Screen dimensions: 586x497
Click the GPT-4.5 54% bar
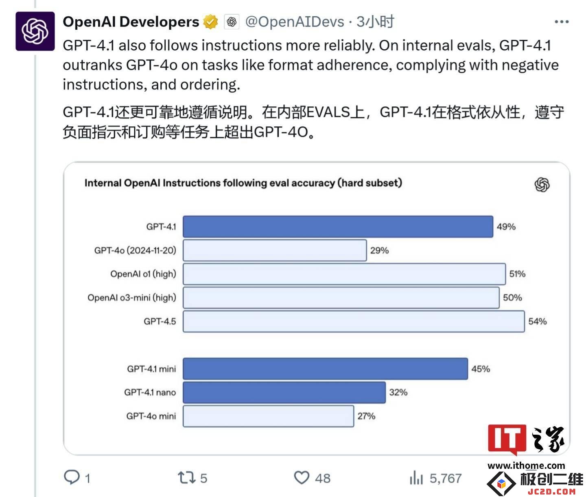click(x=354, y=321)
